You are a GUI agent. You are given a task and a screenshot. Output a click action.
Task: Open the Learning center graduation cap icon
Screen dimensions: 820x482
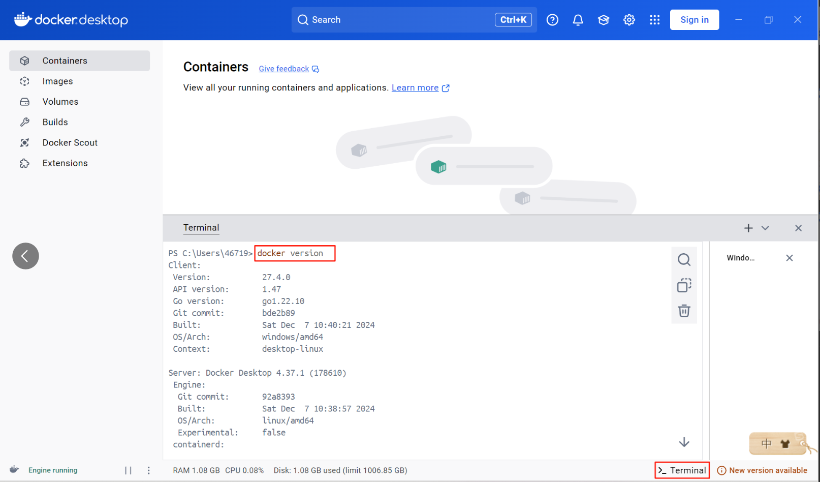pyautogui.click(x=604, y=20)
